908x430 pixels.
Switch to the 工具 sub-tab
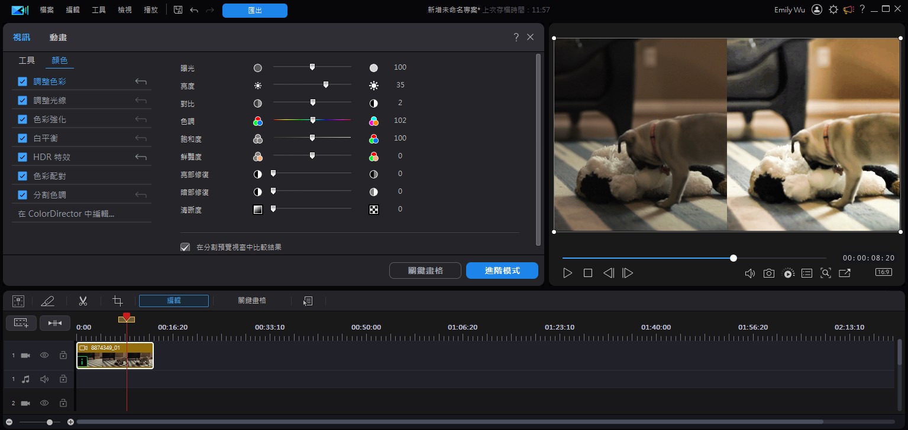coord(27,60)
